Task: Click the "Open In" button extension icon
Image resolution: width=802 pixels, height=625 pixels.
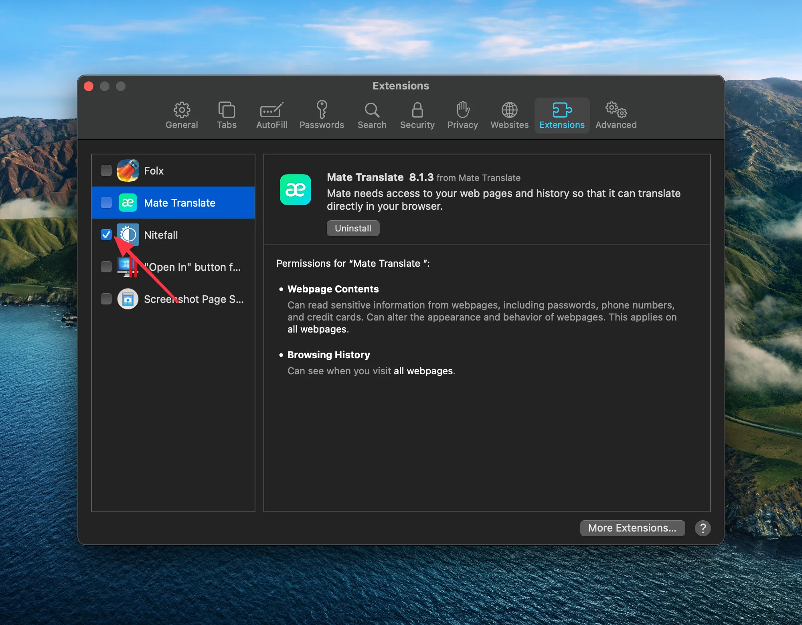Action: [128, 267]
